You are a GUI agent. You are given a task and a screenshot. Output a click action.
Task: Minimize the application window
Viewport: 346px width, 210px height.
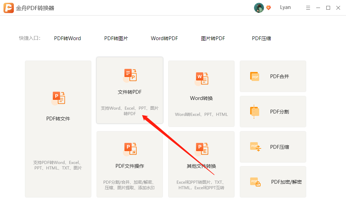coord(318,8)
